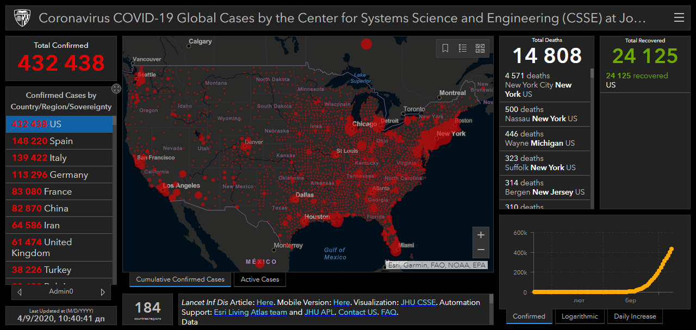This screenshot has width=696, height=330.
Task: Click the Miami label on map
Action: click(406, 245)
